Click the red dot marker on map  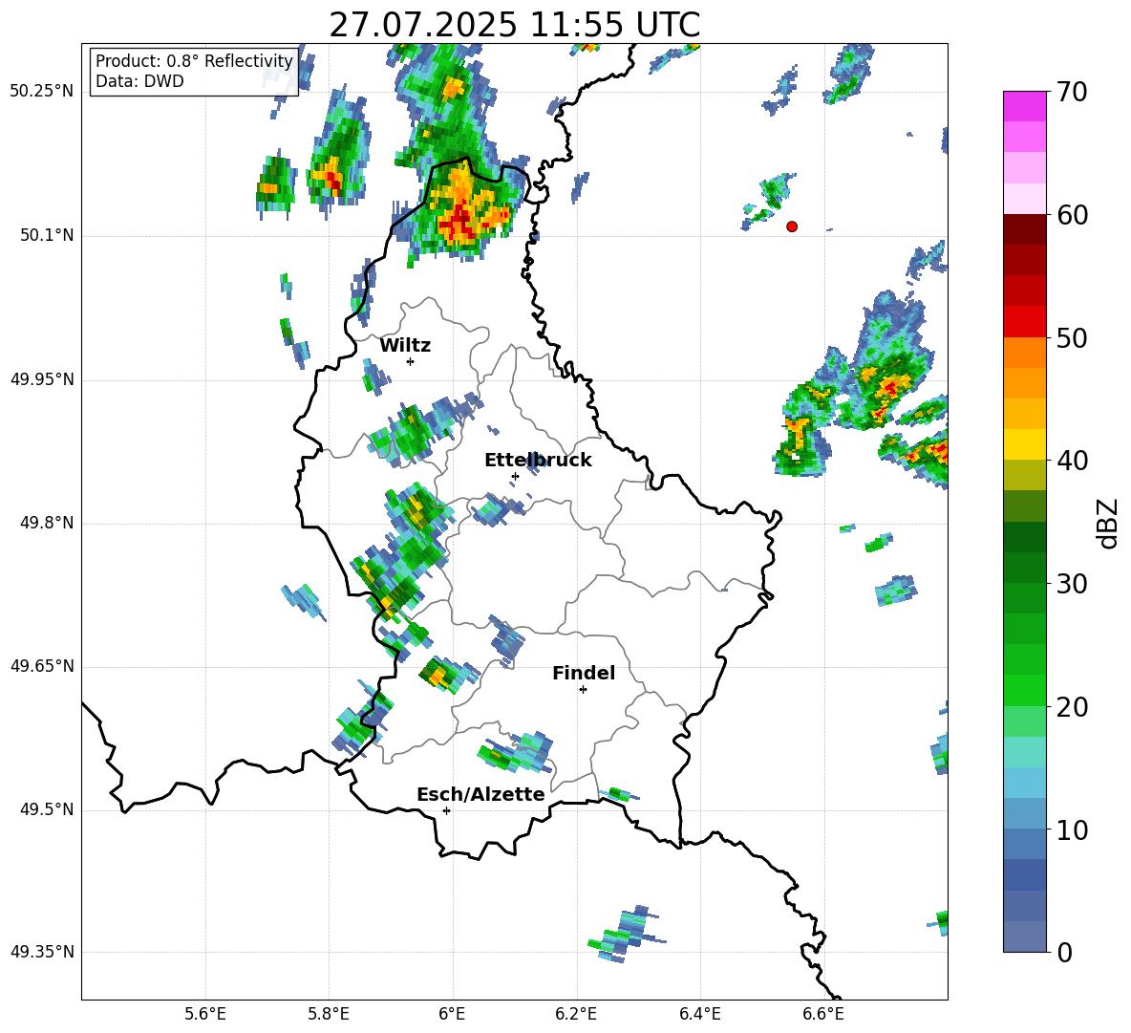pyautogui.click(x=792, y=226)
